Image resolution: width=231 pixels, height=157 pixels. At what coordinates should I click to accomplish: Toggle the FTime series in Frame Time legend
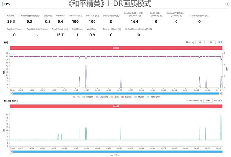tap(116, 155)
